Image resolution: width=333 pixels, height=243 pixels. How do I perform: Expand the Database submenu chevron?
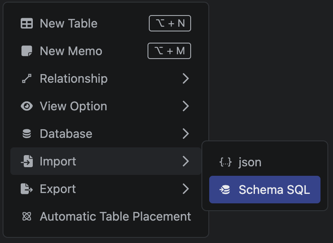[185, 134]
